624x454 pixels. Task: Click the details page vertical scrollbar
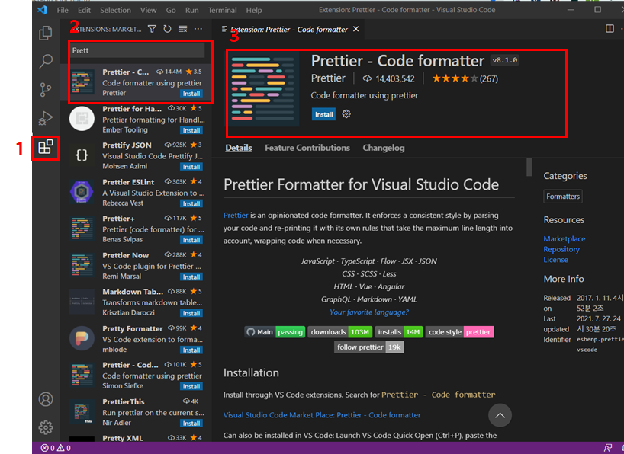tap(529, 167)
